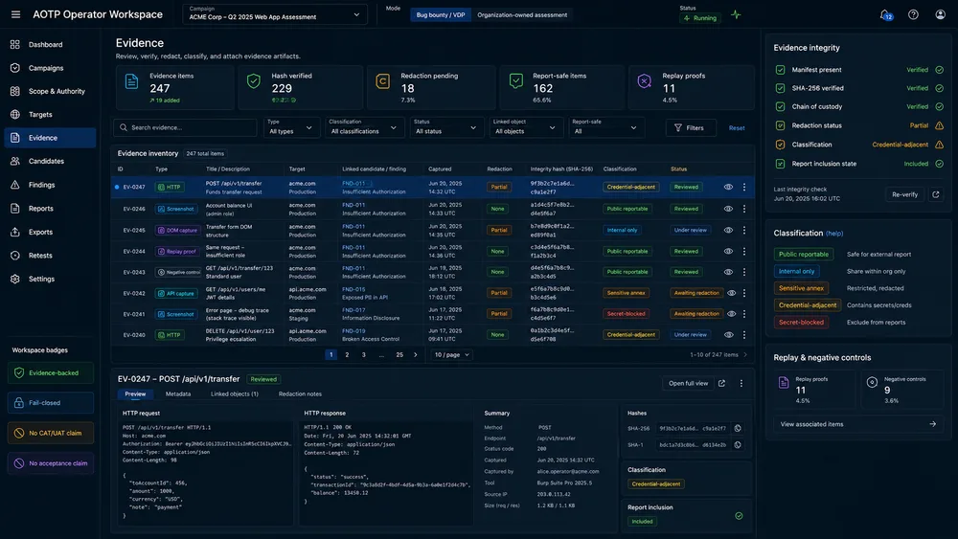The height and width of the screenshot is (539, 958).
Task: Open the Type filter dropdown
Action: pyautogui.click(x=291, y=127)
